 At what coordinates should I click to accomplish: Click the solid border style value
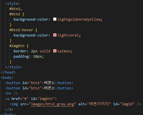[45, 51]
